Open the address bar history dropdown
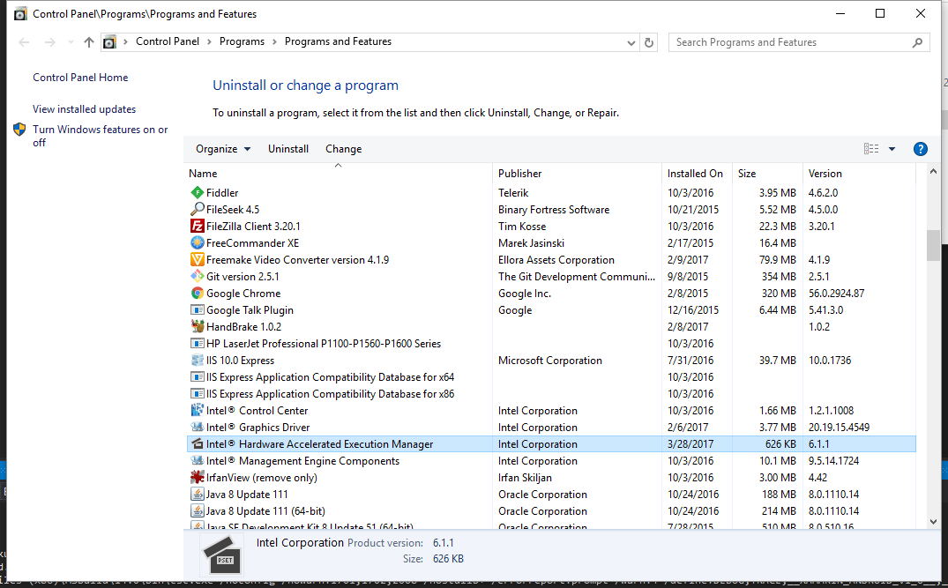This screenshot has height=588, width=948. pyautogui.click(x=631, y=42)
